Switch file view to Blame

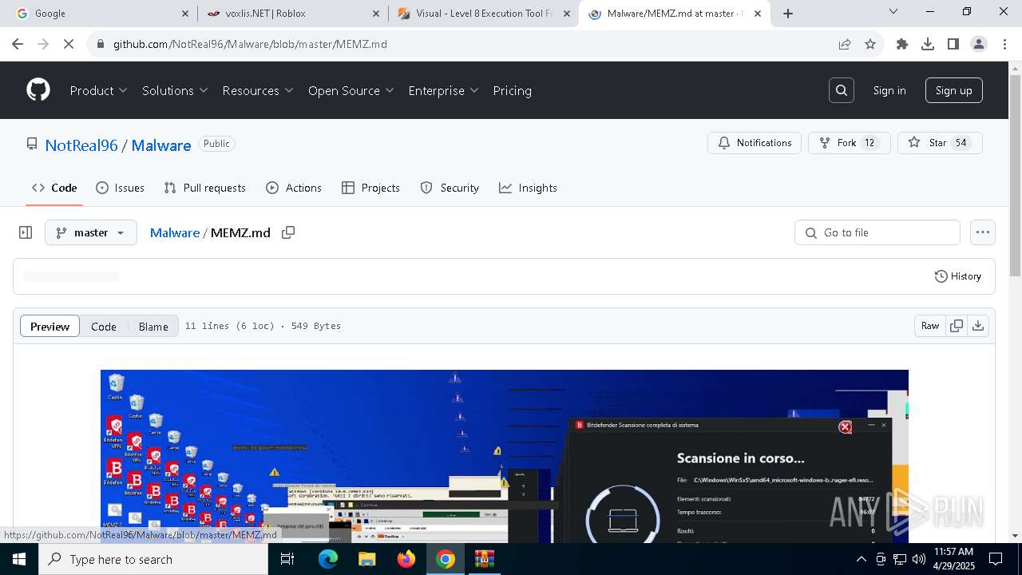[x=153, y=326]
